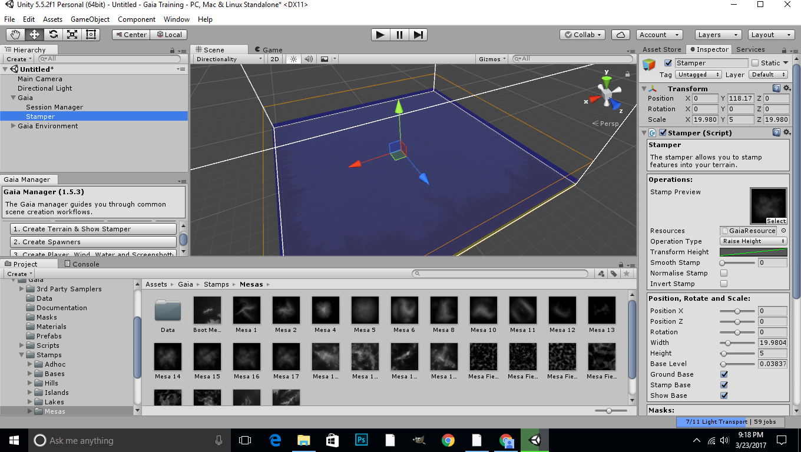Click Create Terrain & Show Stamper
Viewport: 801px width, 452px height.
click(94, 229)
